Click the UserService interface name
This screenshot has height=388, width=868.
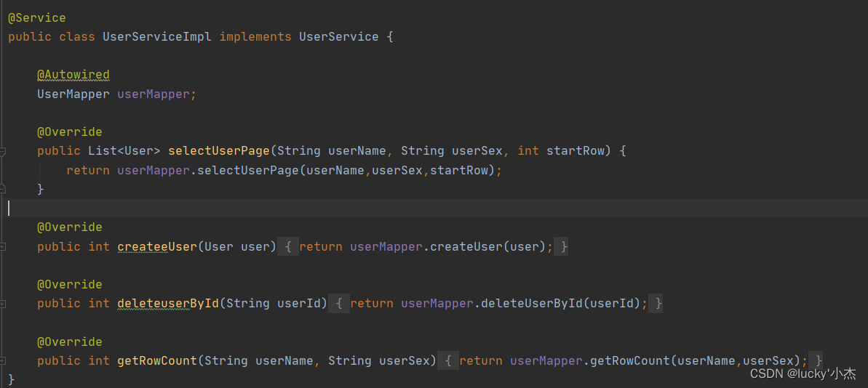(339, 37)
